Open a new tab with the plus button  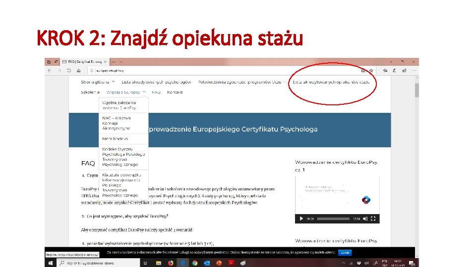(114, 62)
